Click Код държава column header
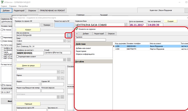 tap(120, 44)
